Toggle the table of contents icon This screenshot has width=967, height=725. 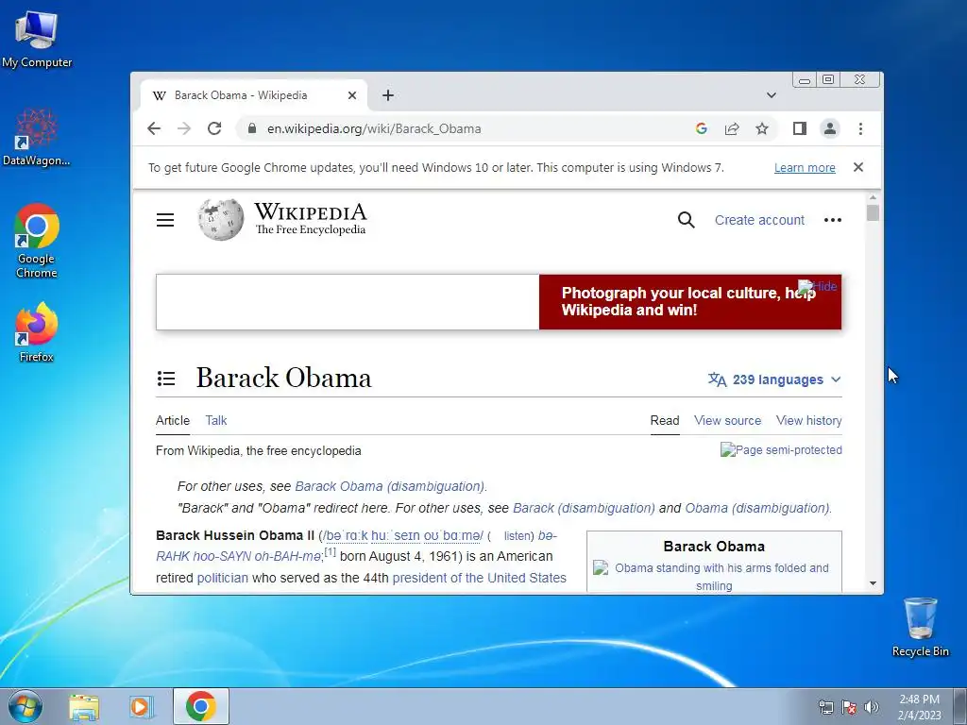coord(166,378)
